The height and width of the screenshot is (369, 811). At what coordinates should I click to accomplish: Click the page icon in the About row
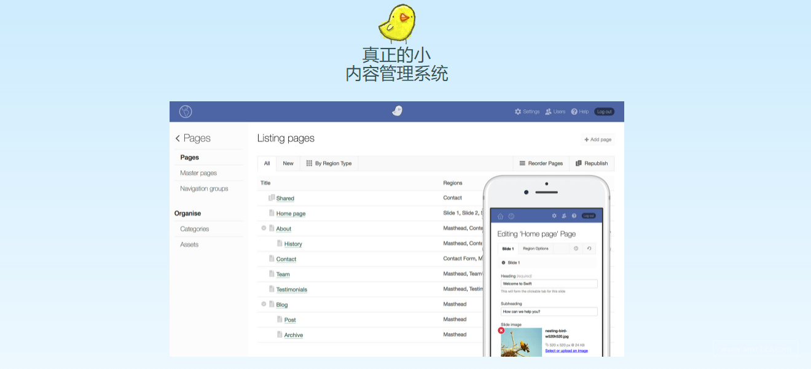[x=272, y=228]
